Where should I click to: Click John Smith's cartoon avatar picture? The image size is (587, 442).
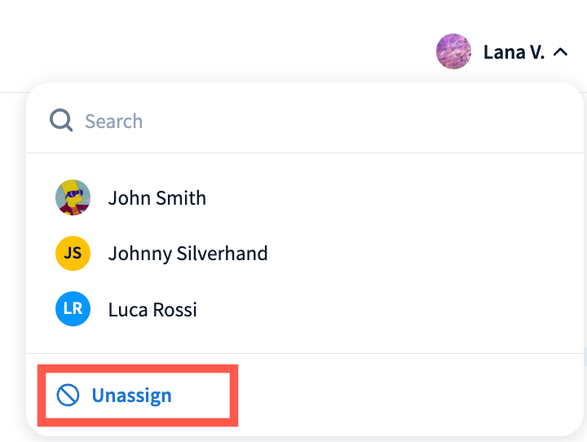(x=73, y=198)
